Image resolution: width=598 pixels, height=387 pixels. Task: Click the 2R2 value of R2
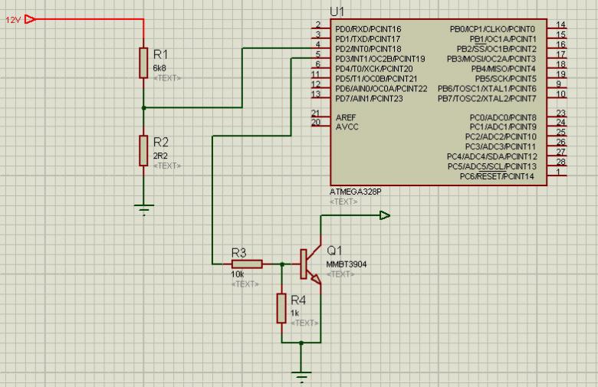[160, 156]
